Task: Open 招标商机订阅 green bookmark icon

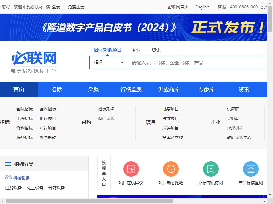Action: click(211, 169)
